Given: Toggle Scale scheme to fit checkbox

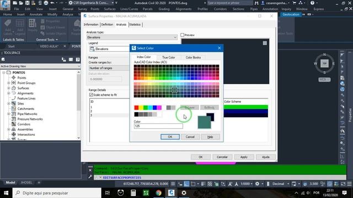Looking at the screenshot, I should coord(91,95).
